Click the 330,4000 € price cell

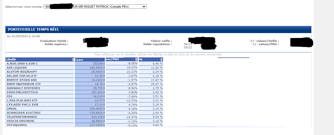click(90, 108)
